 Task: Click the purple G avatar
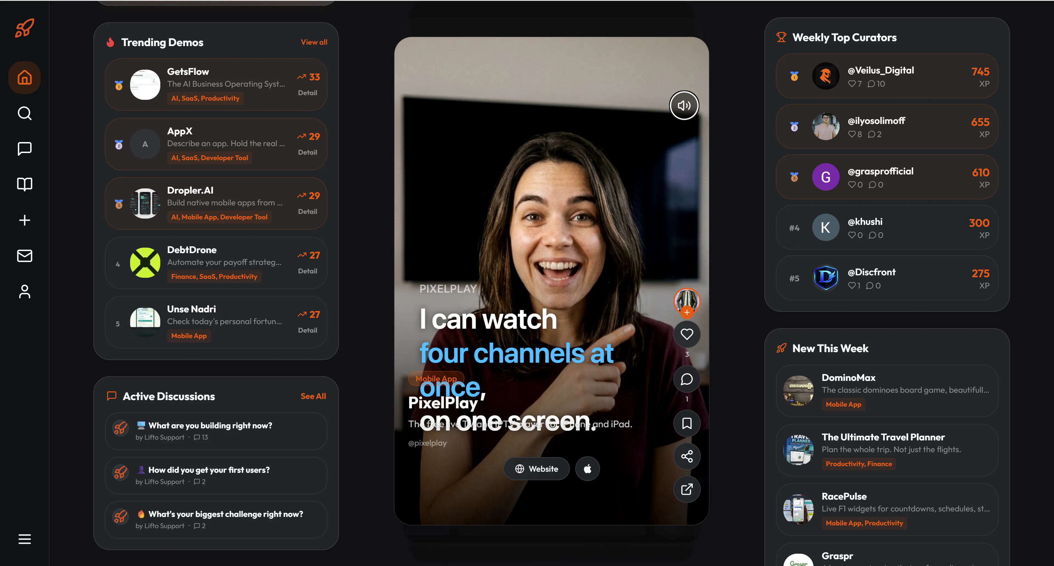826,177
